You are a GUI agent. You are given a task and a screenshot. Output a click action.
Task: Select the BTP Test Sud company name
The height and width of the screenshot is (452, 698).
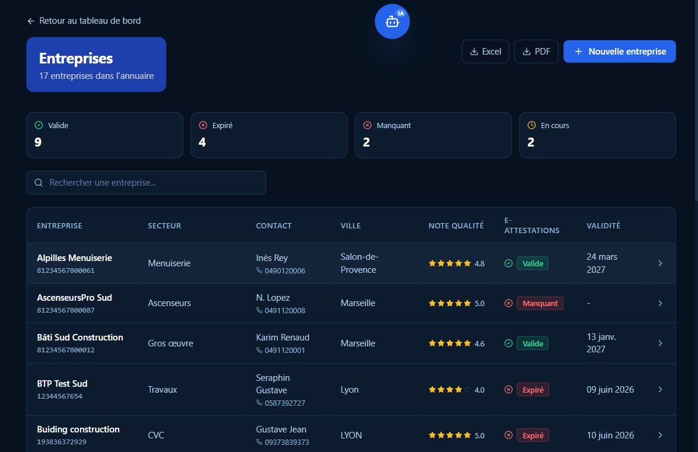(x=62, y=383)
